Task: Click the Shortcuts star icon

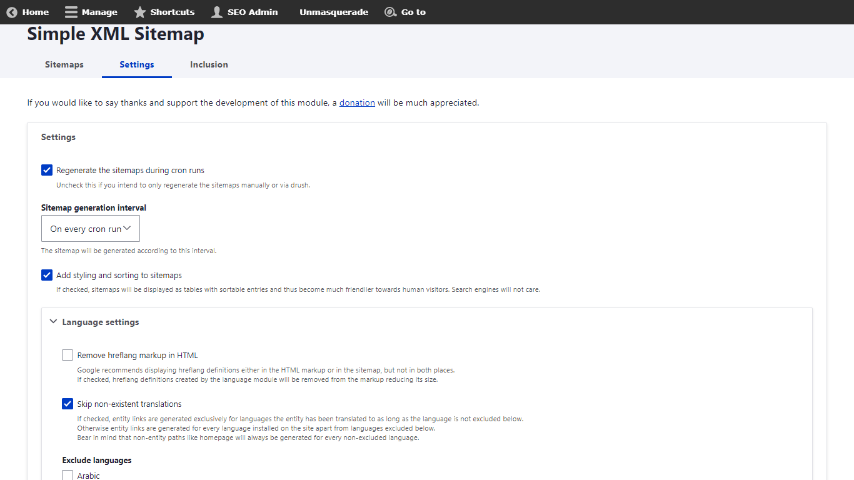Action: tap(140, 12)
